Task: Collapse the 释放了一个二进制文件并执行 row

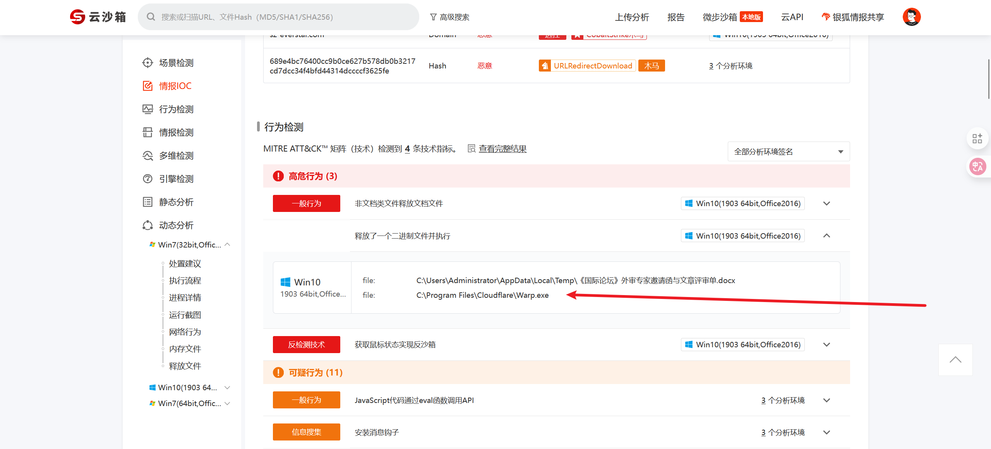Action: coord(826,236)
